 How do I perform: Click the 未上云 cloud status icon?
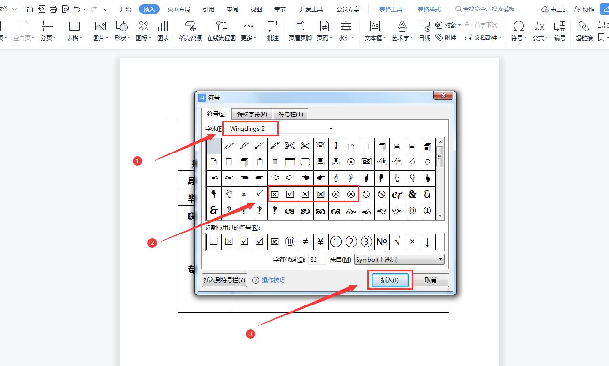click(555, 10)
